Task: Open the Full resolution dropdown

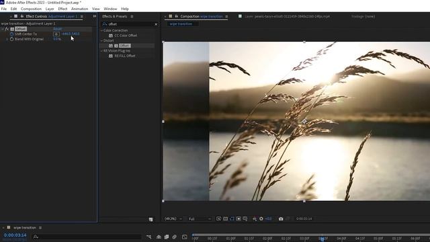Action: (x=200, y=219)
